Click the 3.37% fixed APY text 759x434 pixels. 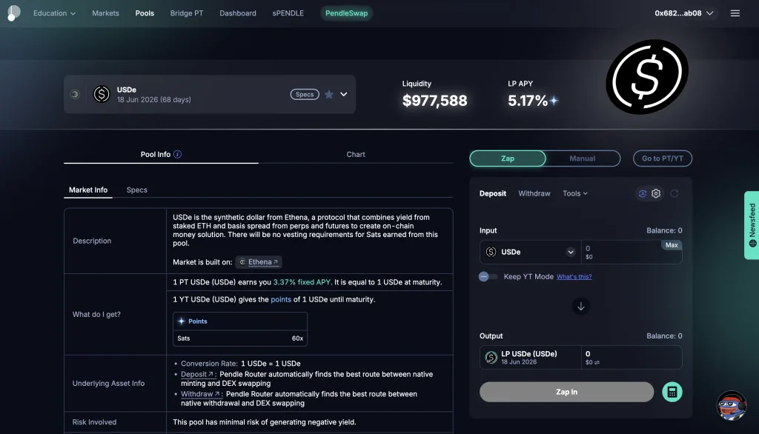[302, 282]
